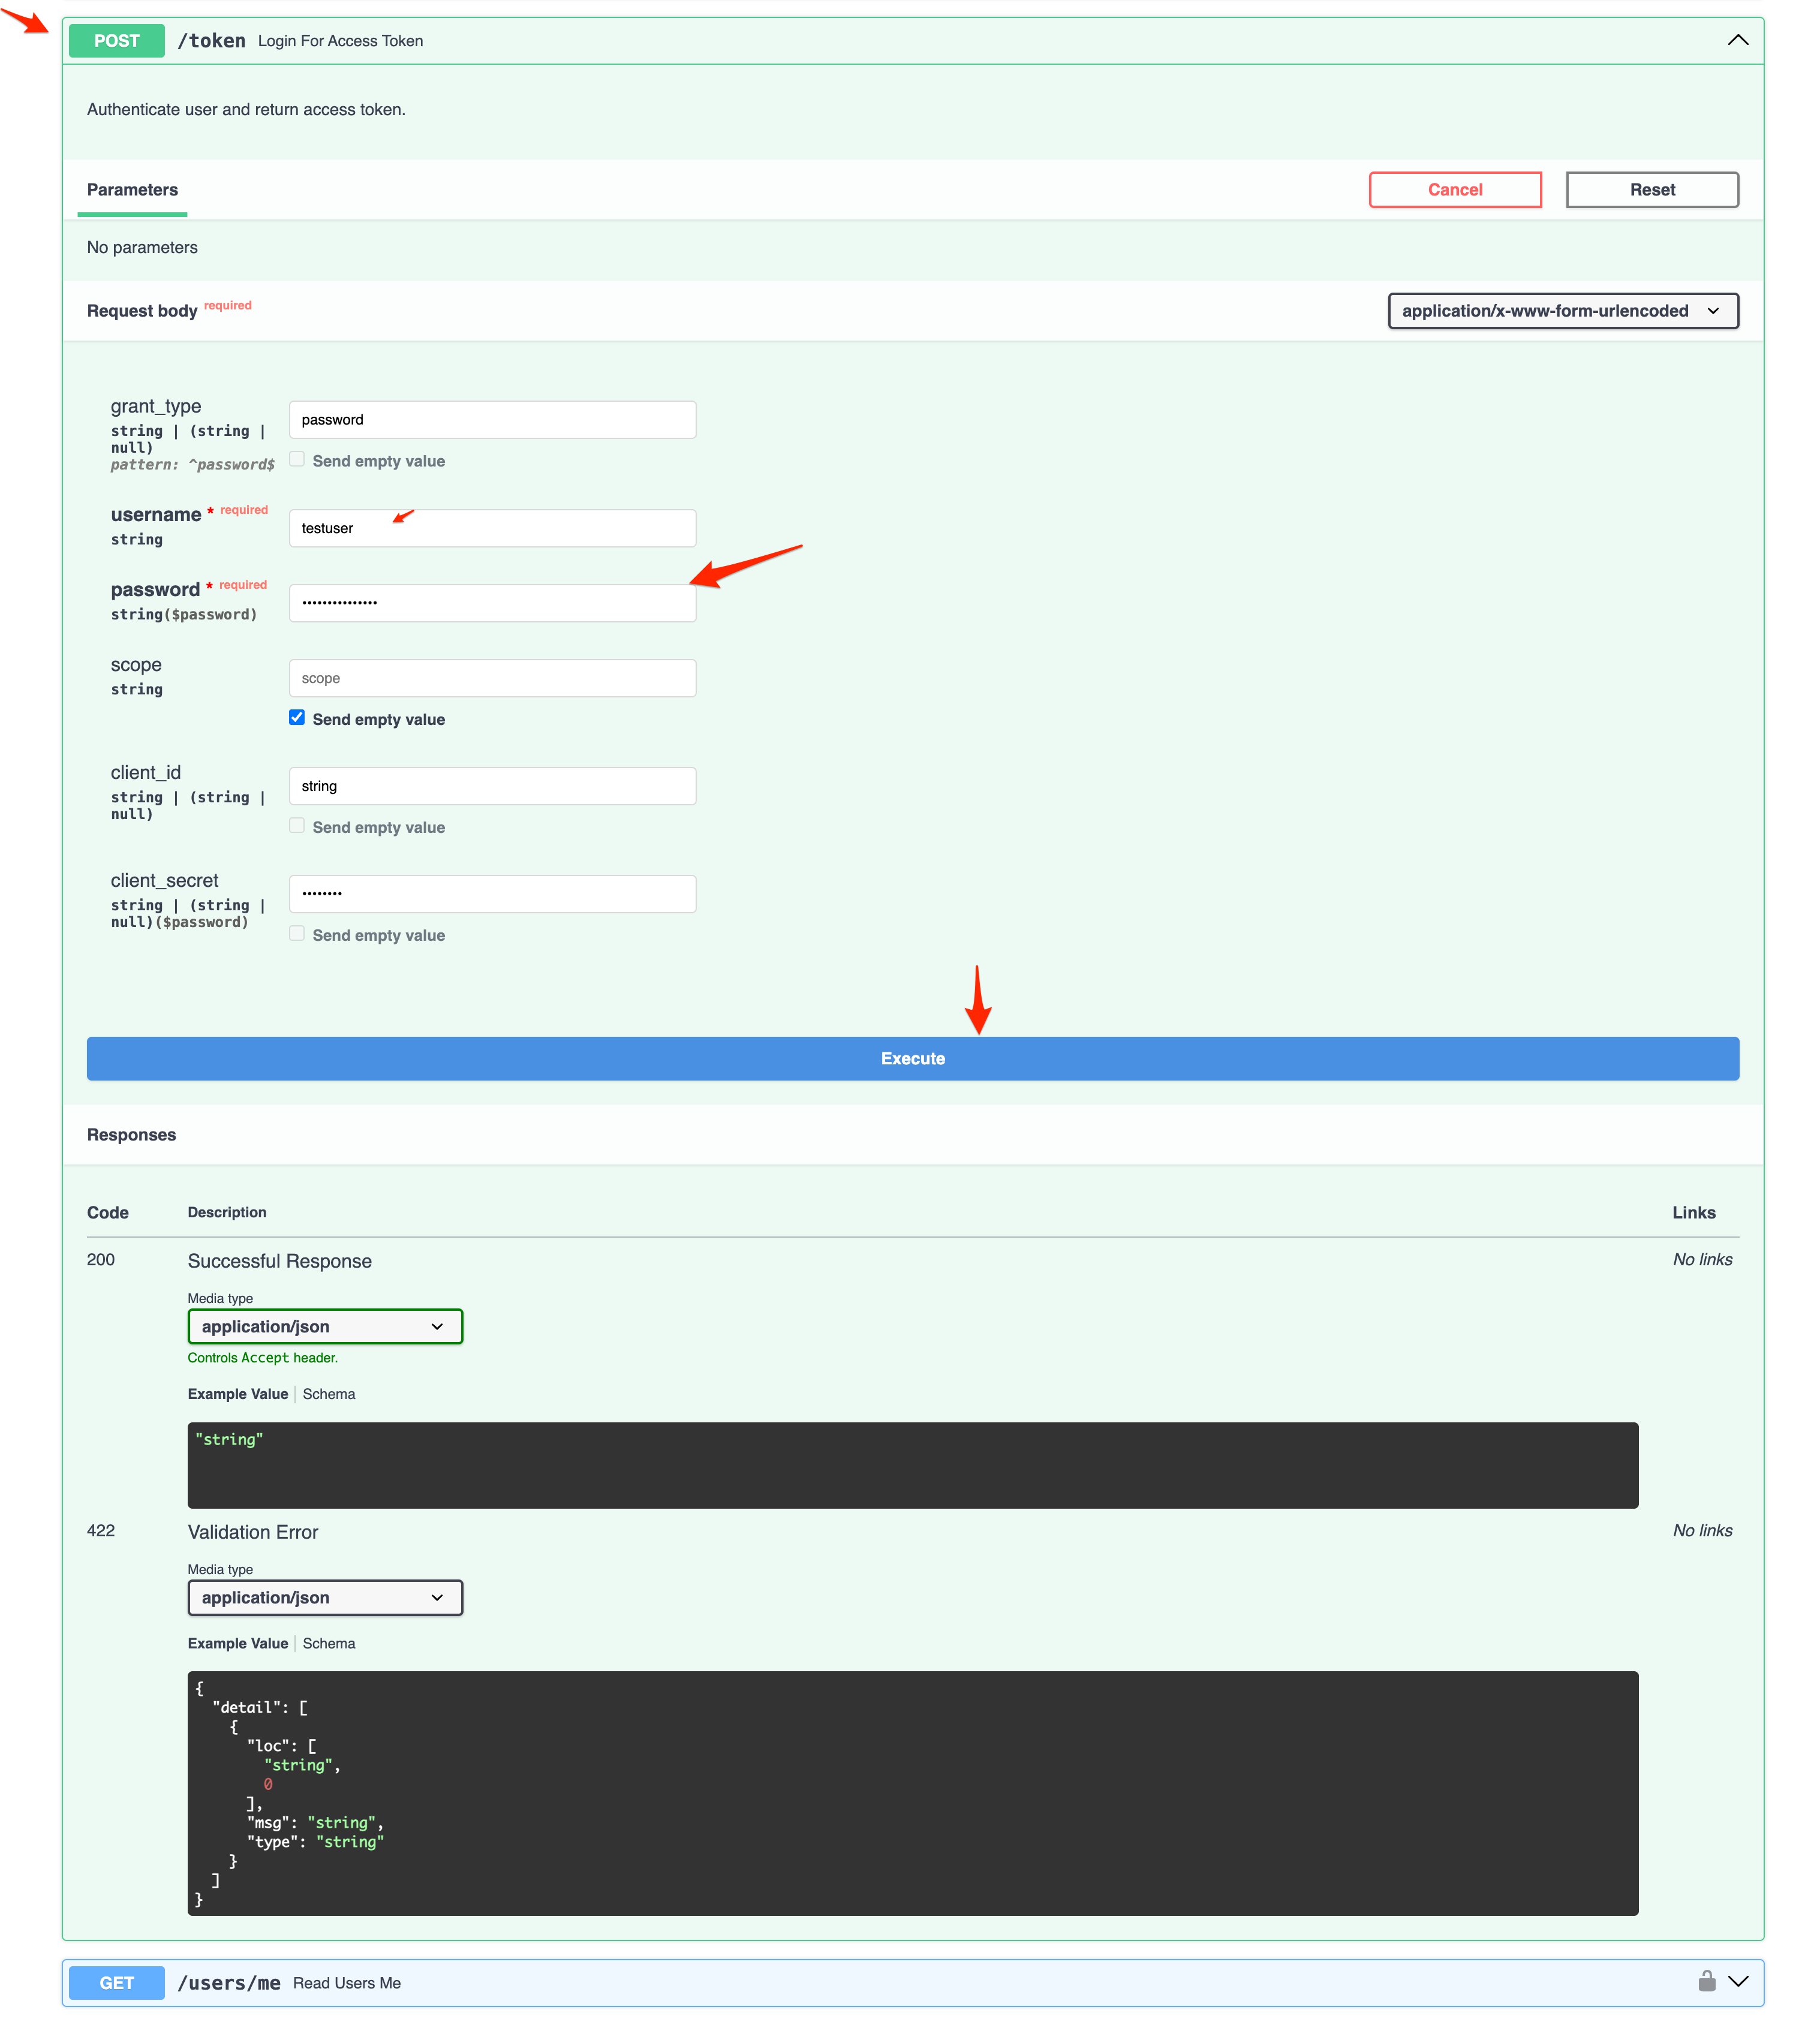Collapse the POST /token section chevron

[x=1737, y=41]
